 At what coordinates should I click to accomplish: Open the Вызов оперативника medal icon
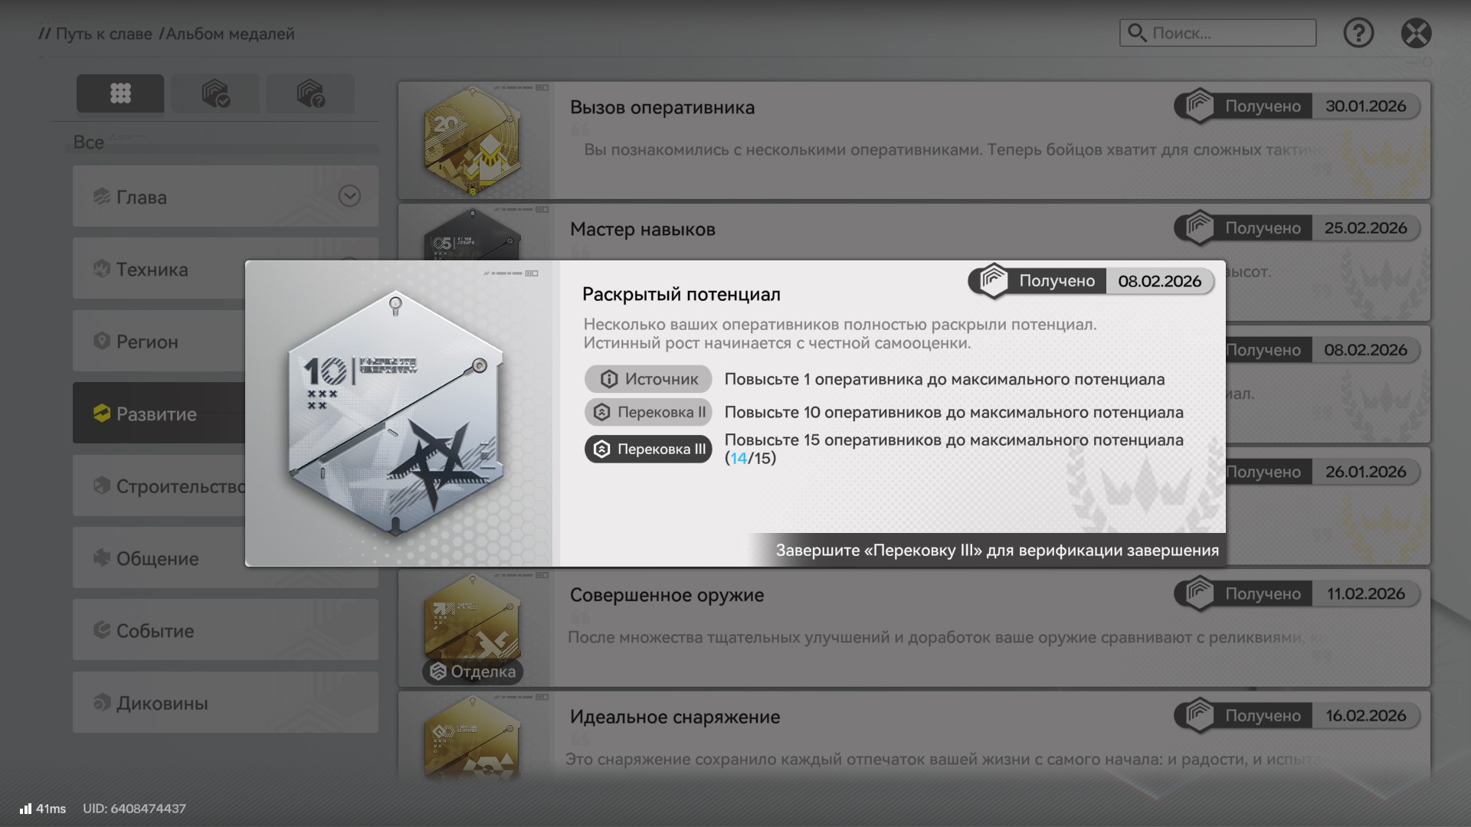click(x=473, y=142)
